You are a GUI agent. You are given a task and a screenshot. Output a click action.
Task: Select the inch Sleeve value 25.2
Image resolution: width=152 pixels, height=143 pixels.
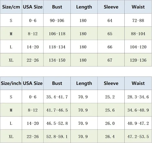[110, 97]
